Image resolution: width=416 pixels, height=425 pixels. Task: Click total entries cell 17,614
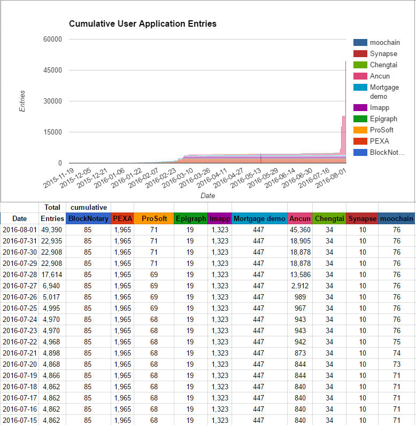[52, 274]
